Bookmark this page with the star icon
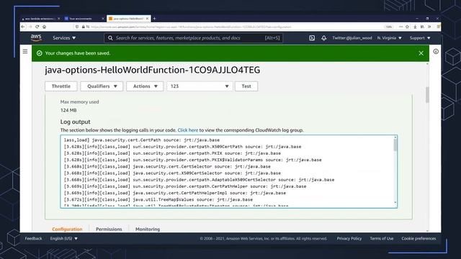The image size is (461, 259). click(407, 27)
